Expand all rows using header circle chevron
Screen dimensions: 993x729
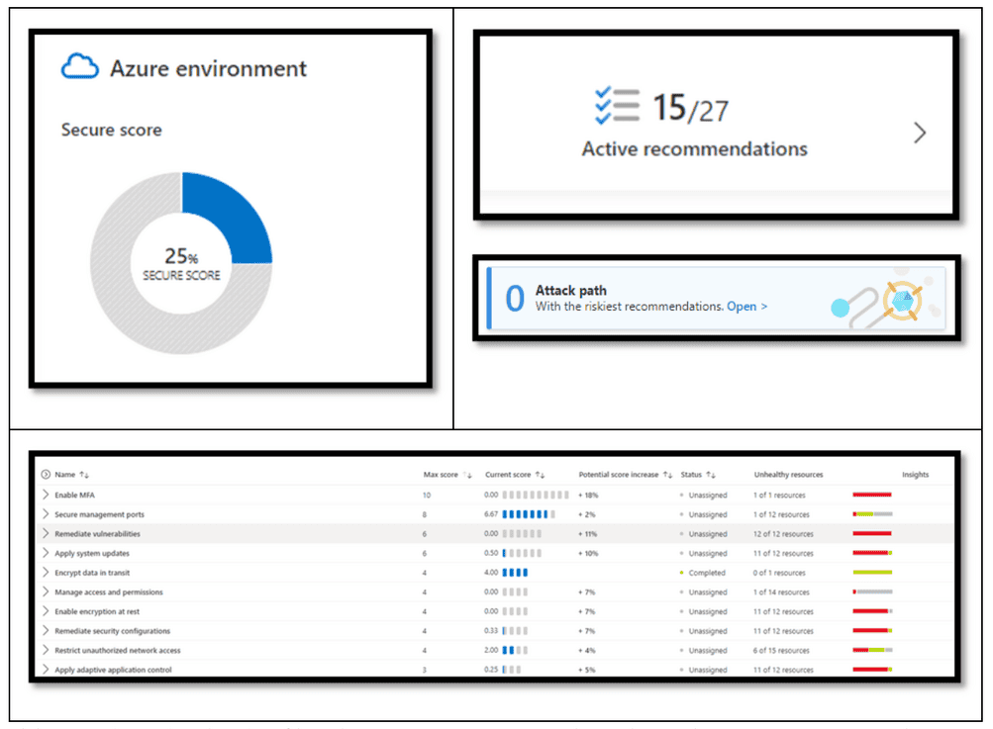coord(46,475)
